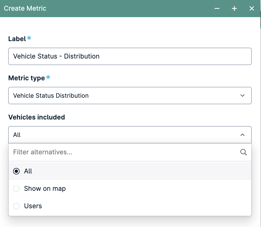Minimize the Create Metric dialog
The height and width of the screenshot is (227, 261).
point(217,8)
